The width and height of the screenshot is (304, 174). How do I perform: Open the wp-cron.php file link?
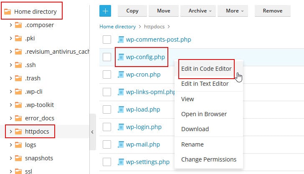click(x=143, y=75)
